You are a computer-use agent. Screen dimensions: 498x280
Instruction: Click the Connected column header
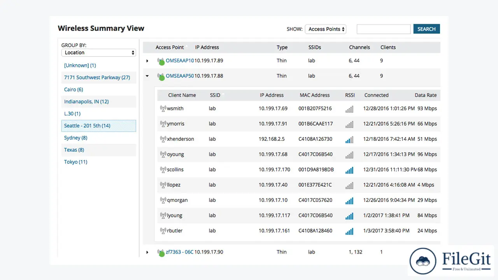pos(377,95)
